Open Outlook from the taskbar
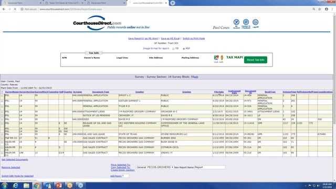Image resolution: width=336 pixels, height=189 pixels. [x=48, y=185]
